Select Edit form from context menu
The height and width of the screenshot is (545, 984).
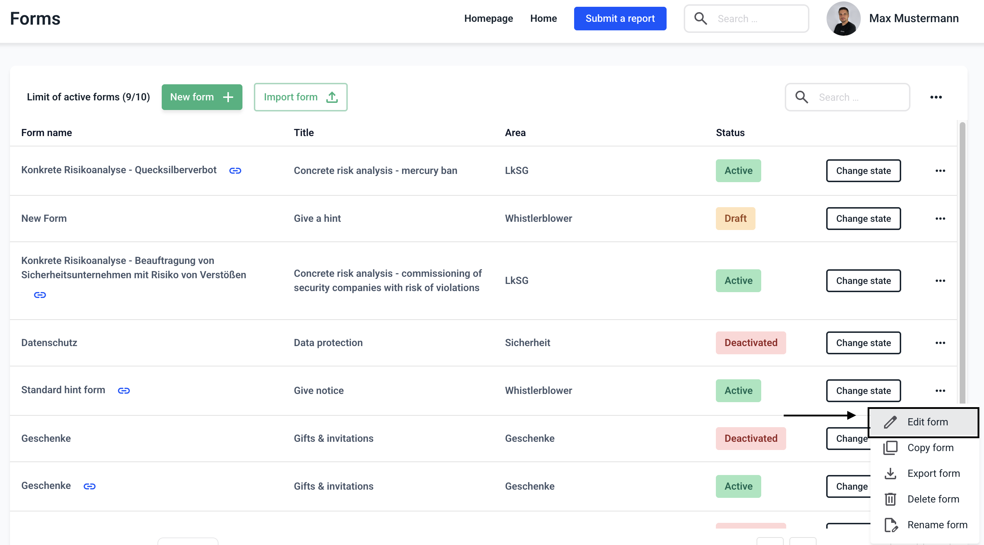pos(927,422)
